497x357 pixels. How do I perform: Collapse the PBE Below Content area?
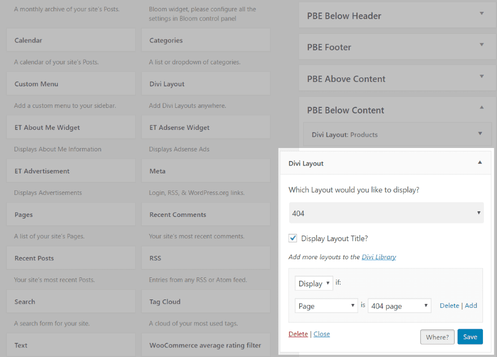pos(481,108)
